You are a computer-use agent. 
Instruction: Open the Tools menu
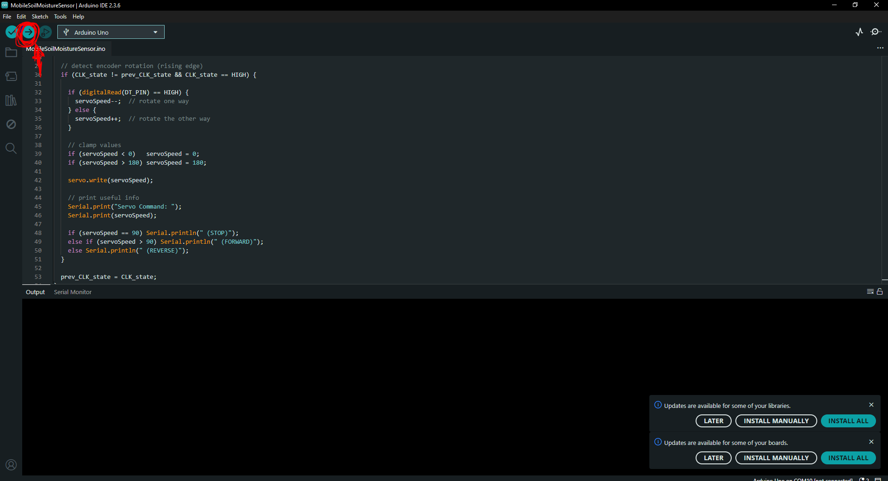[x=60, y=17]
